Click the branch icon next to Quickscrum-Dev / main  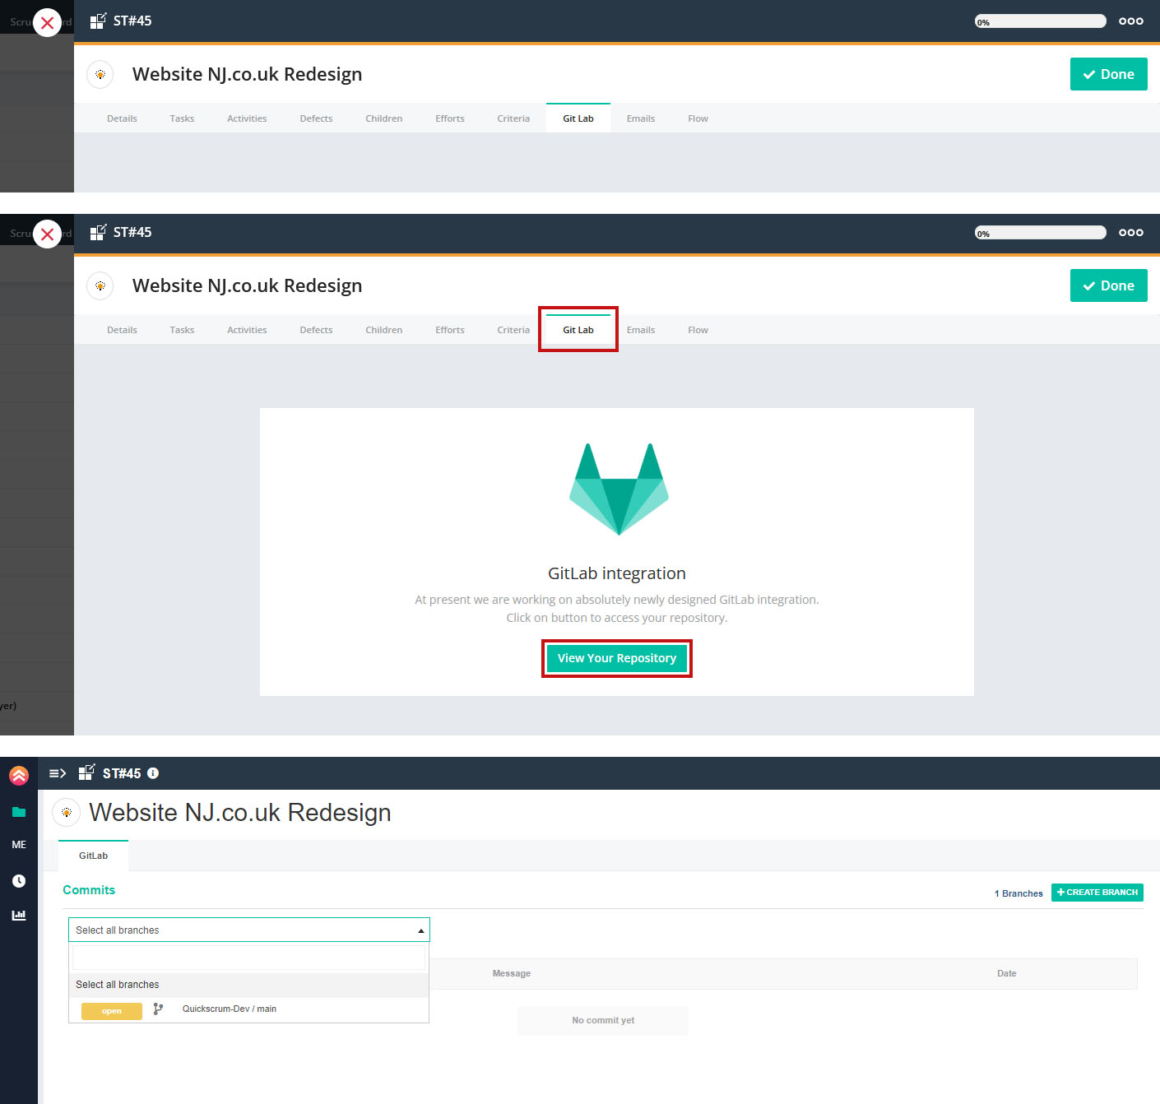tap(158, 1009)
